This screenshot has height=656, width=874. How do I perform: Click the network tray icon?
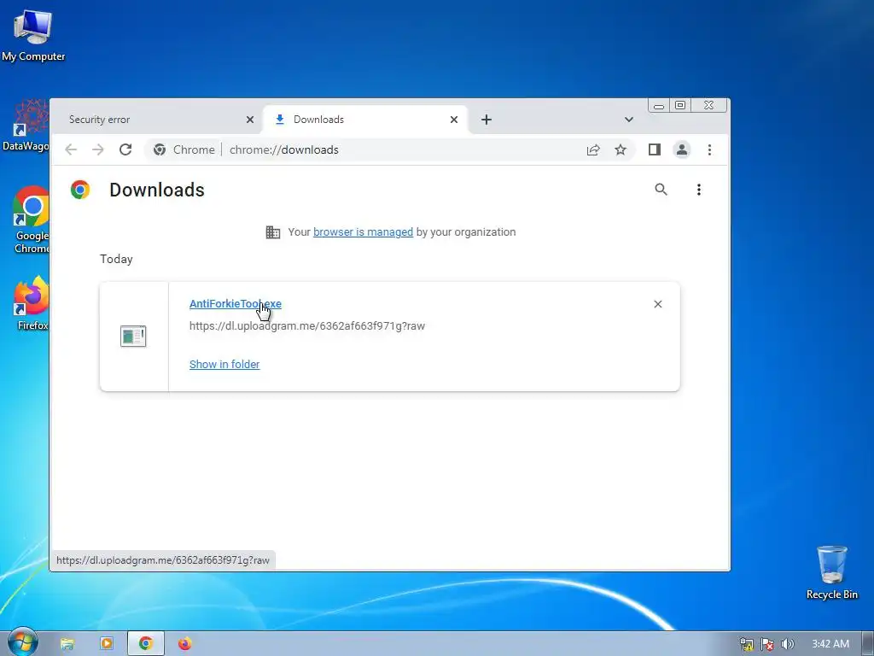(746, 644)
